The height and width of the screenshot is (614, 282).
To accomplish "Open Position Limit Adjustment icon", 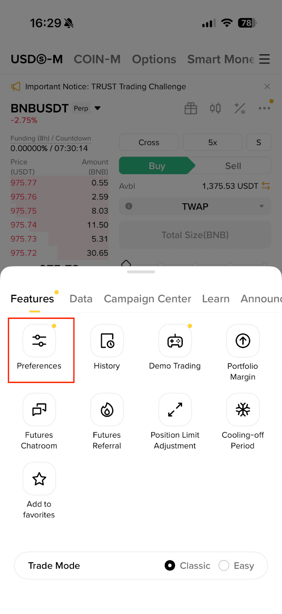I will pos(175,409).
